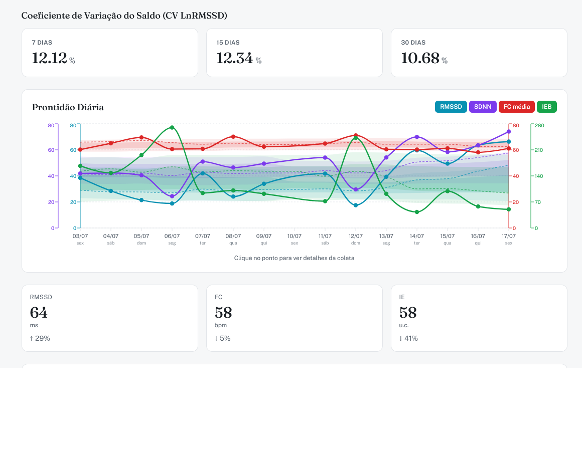Toggle the IEB series legend button

tap(546, 107)
